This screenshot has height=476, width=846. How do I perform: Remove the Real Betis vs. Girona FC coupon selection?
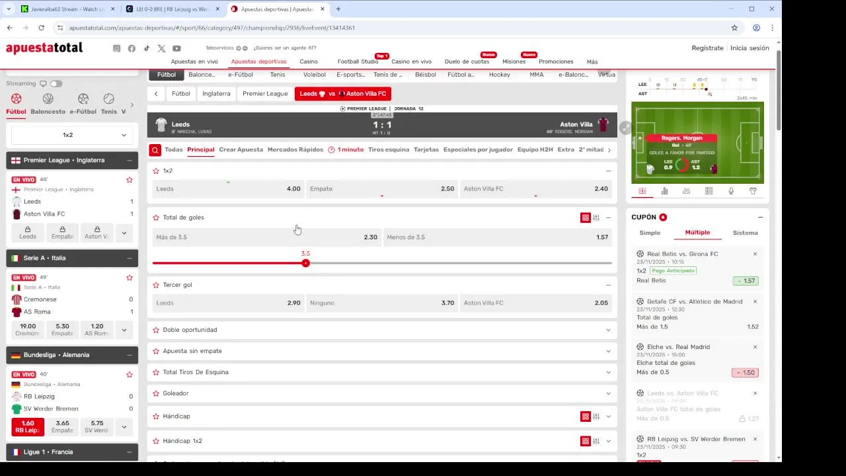[755, 254]
